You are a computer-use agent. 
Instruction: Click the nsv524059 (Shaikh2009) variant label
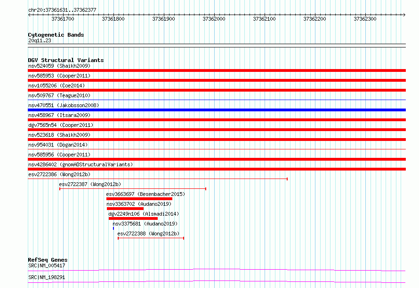coord(59,66)
